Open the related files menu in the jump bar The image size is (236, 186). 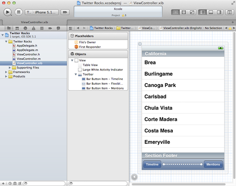coord(70,28)
